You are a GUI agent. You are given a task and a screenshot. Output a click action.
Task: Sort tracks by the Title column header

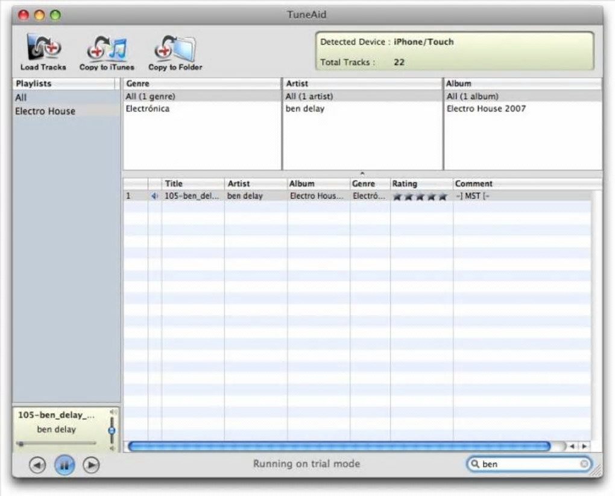pos(193,183)
